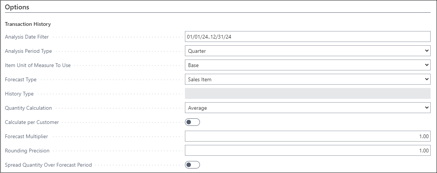
Task: Expand the Item Unit of Measure dropdown
Action: click(x=307, y=65)
